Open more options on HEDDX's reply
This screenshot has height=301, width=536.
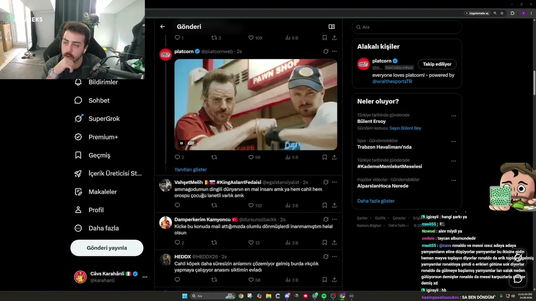(x=334, y=257)
